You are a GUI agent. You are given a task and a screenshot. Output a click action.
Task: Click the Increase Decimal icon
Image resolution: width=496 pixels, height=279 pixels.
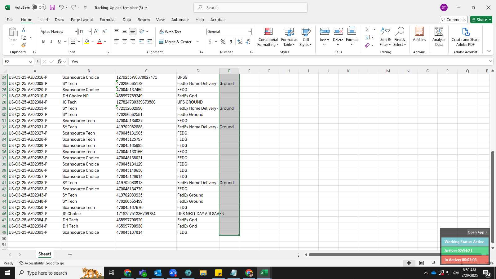tap(240, 42)
